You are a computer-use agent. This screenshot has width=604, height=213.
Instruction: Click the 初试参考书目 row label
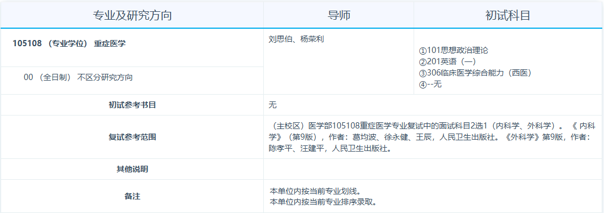[x=132, y=105]
